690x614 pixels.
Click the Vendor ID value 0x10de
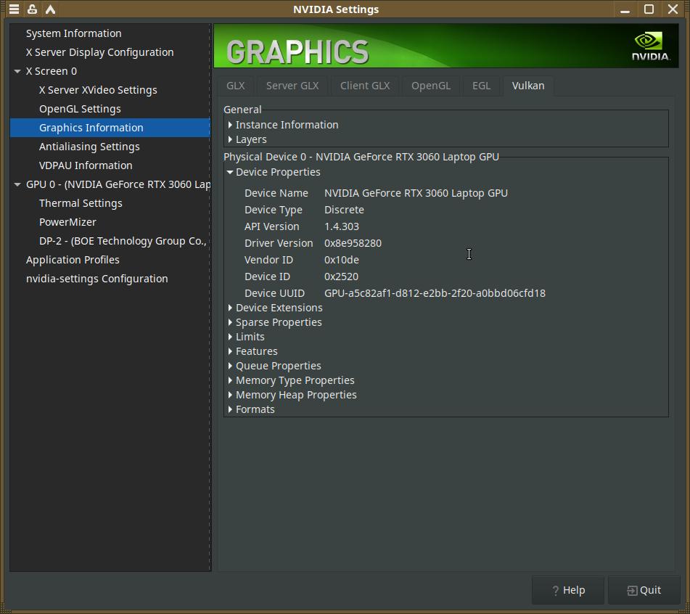(x=342, y=260)
